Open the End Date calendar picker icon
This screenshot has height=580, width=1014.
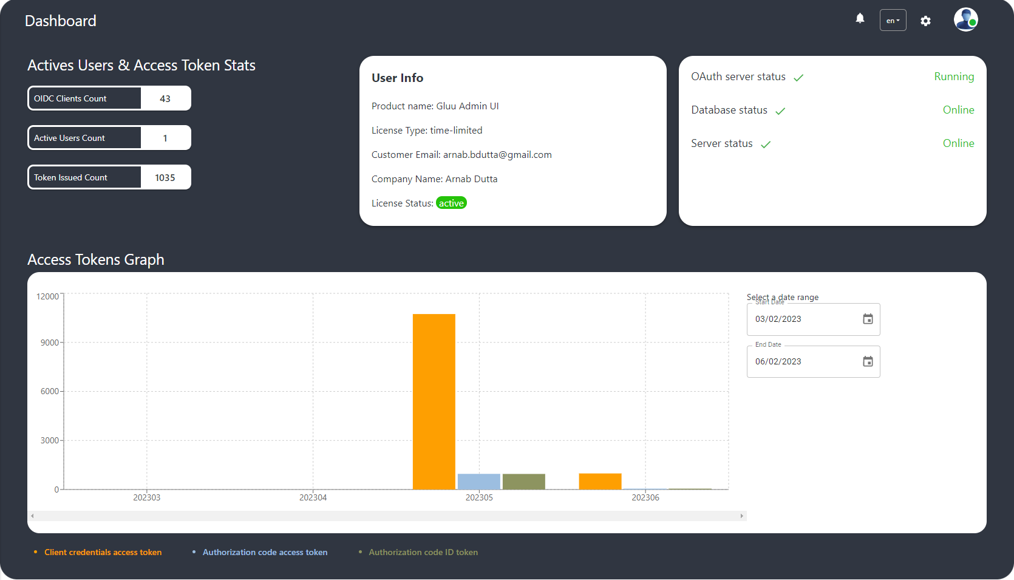[x=868, y=361]
